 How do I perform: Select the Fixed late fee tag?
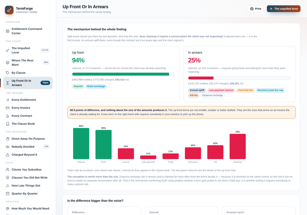245,90
